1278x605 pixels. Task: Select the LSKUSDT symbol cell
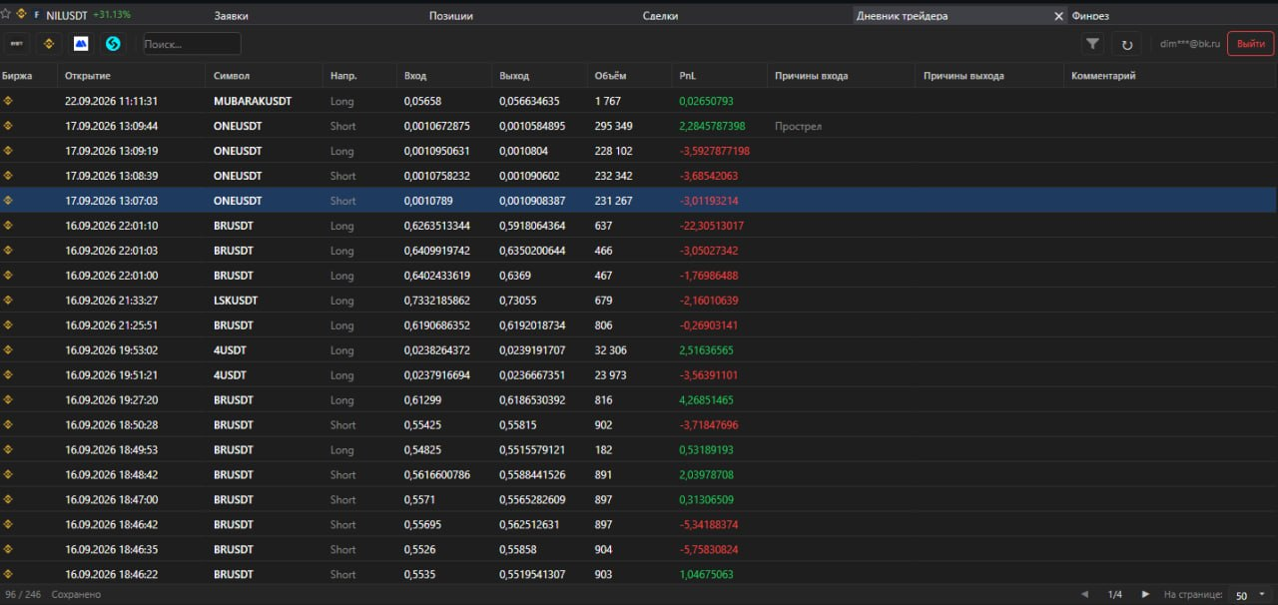tap(236, 301)
